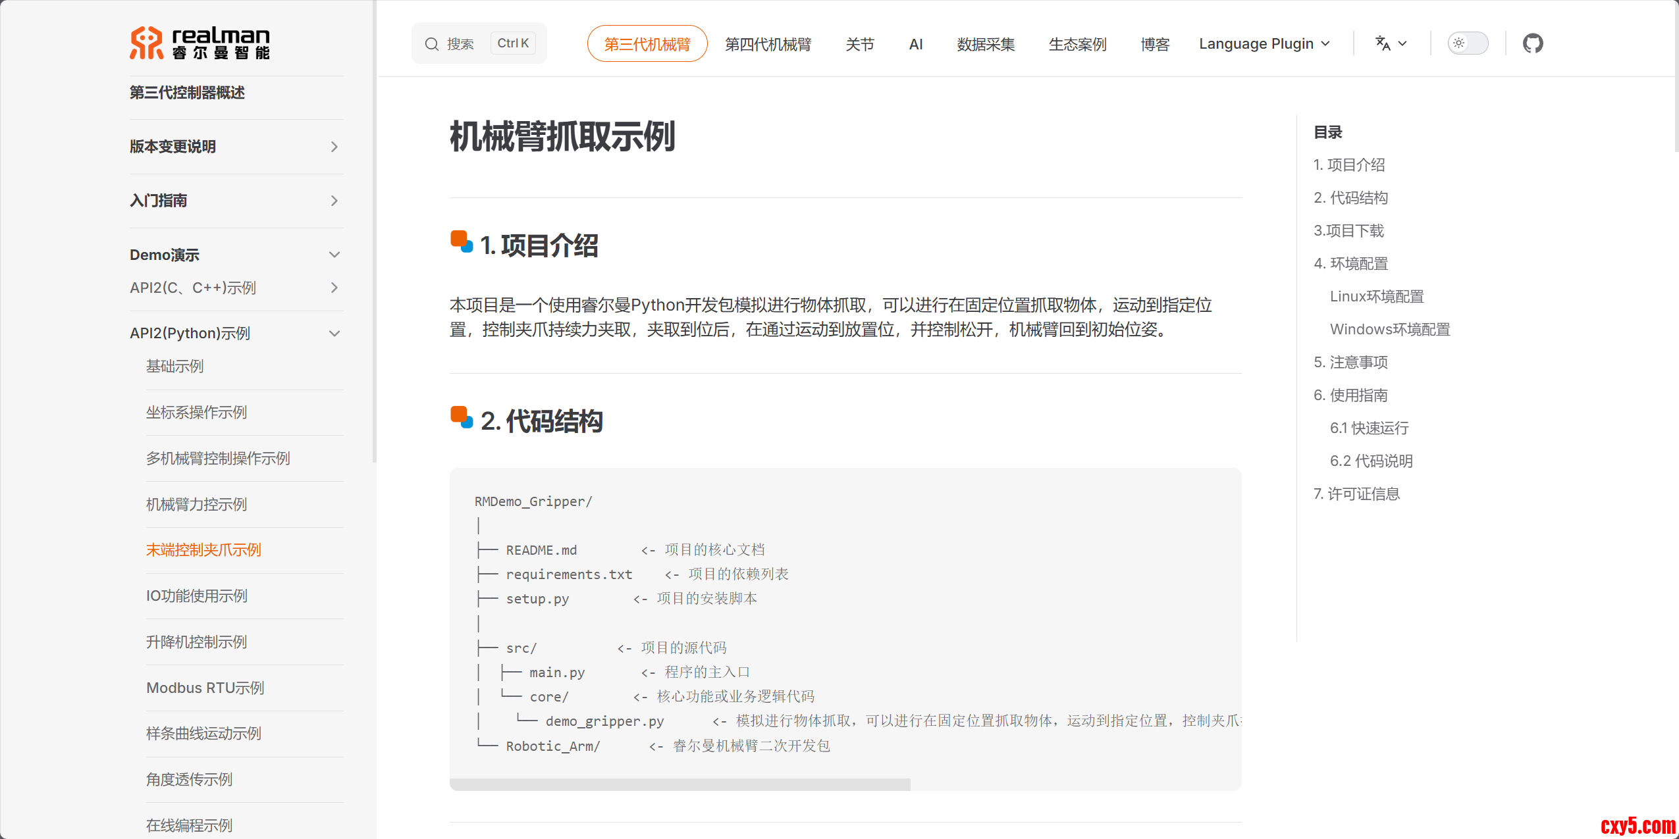The width and height of the screenshot is (1679, 839).
Task: Open IO功能使用示例 sidebar link
Action: pos(197,596)
